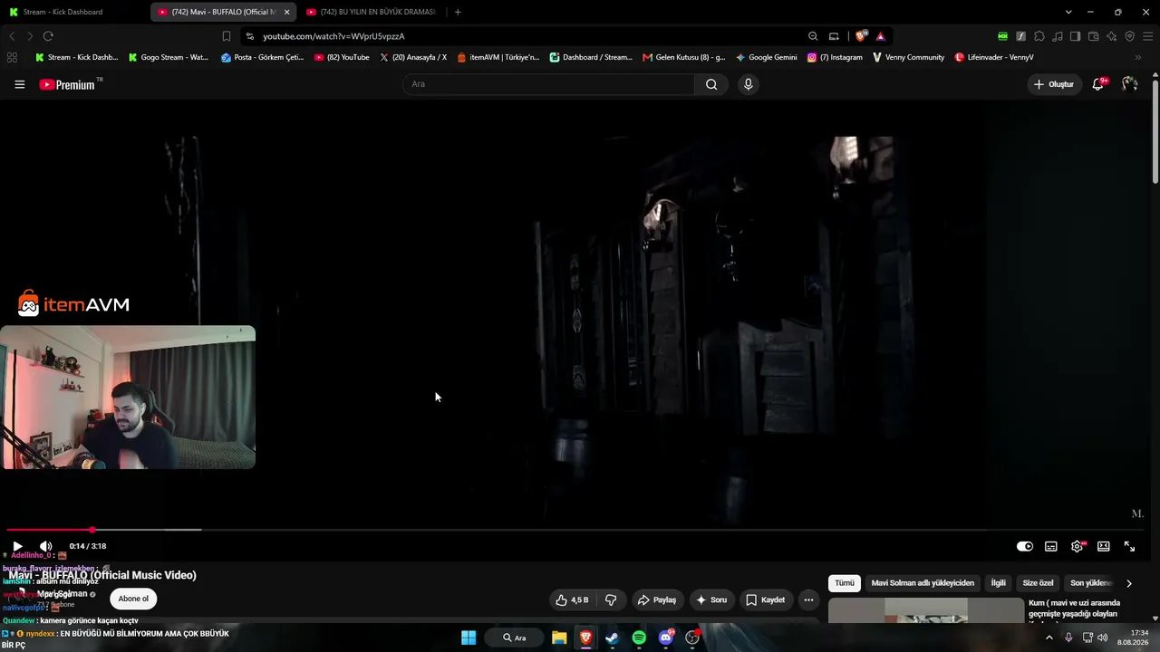Open Instagram bookmark
The width and height of the screenshot is (1160, 652).
point(835,57)
